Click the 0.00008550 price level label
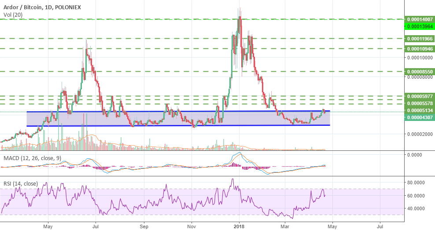 coord(420,72)
